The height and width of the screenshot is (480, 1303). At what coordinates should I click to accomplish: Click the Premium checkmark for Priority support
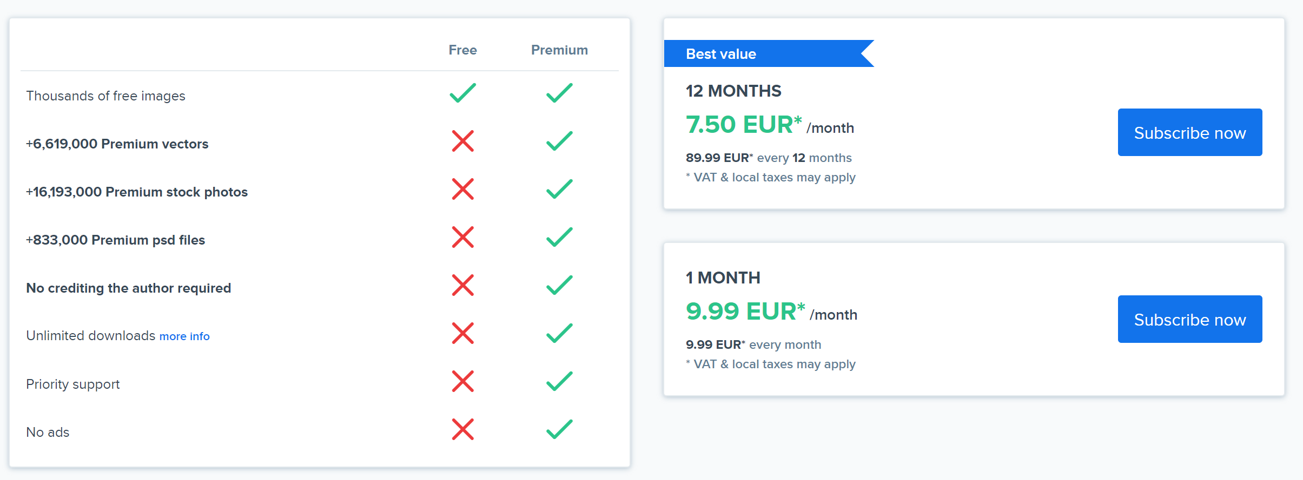(x=559, y=381)
